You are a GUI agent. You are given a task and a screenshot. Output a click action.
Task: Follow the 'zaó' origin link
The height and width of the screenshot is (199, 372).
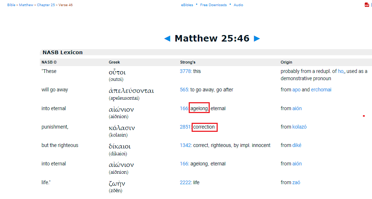(x=296, y=182)
